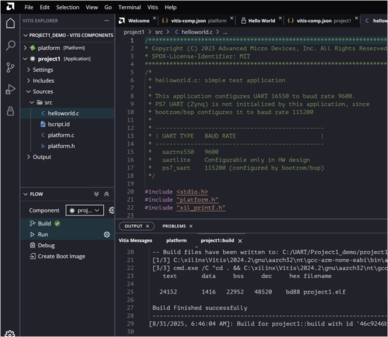Collapse PROJECT1_DEMO - VITIS COMPONENTS section
388x337 pixels.
coord(25,36)
